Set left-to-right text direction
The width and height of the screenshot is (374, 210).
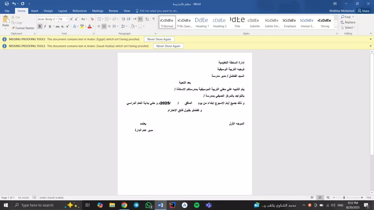pyautogui.click(x=135, y=19)
